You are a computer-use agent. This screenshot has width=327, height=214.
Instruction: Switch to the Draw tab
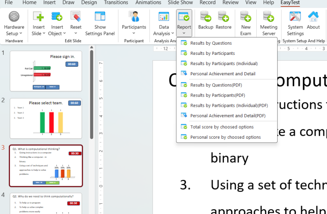69,3
